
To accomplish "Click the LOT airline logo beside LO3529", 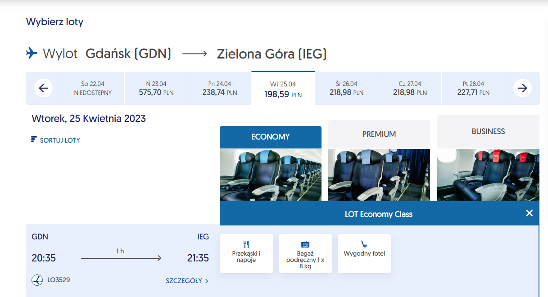I will click(37, 280).
